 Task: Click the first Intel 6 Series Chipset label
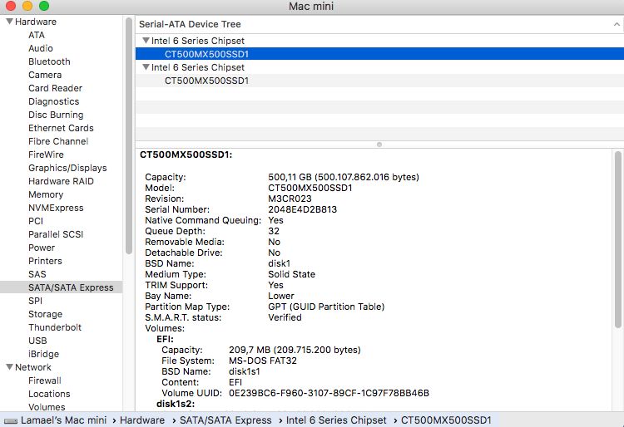coord(198,41)
